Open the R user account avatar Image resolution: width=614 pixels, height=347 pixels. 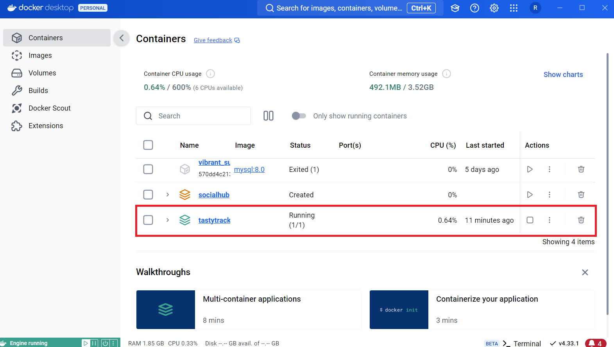tap(535, 8)
